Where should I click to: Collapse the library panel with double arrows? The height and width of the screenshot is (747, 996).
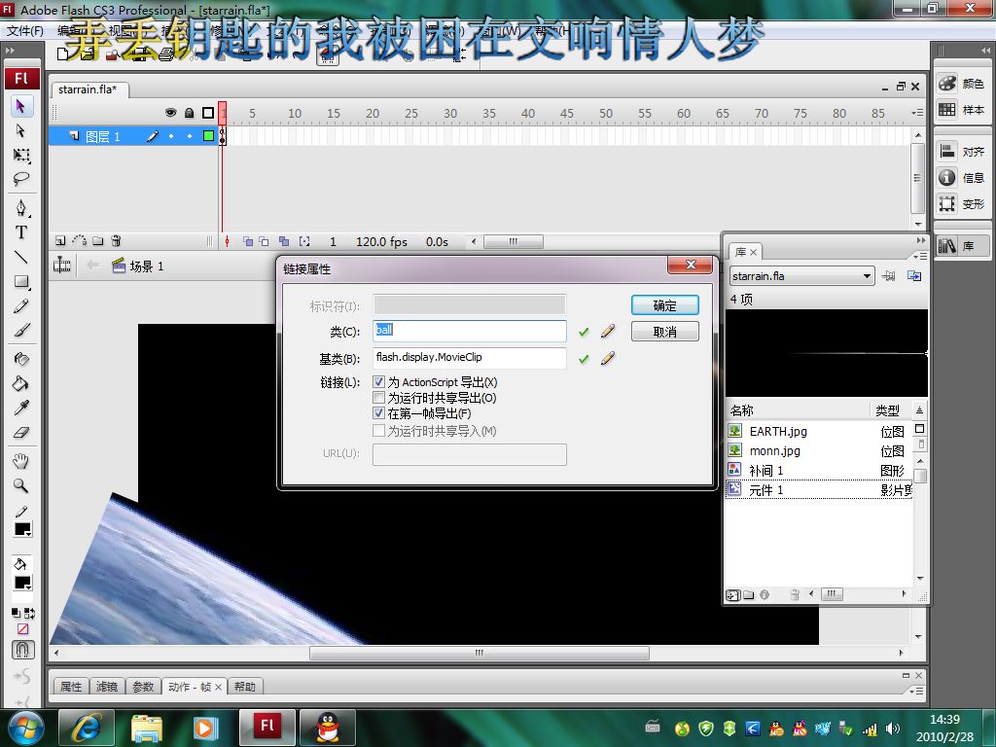[921, 241]
